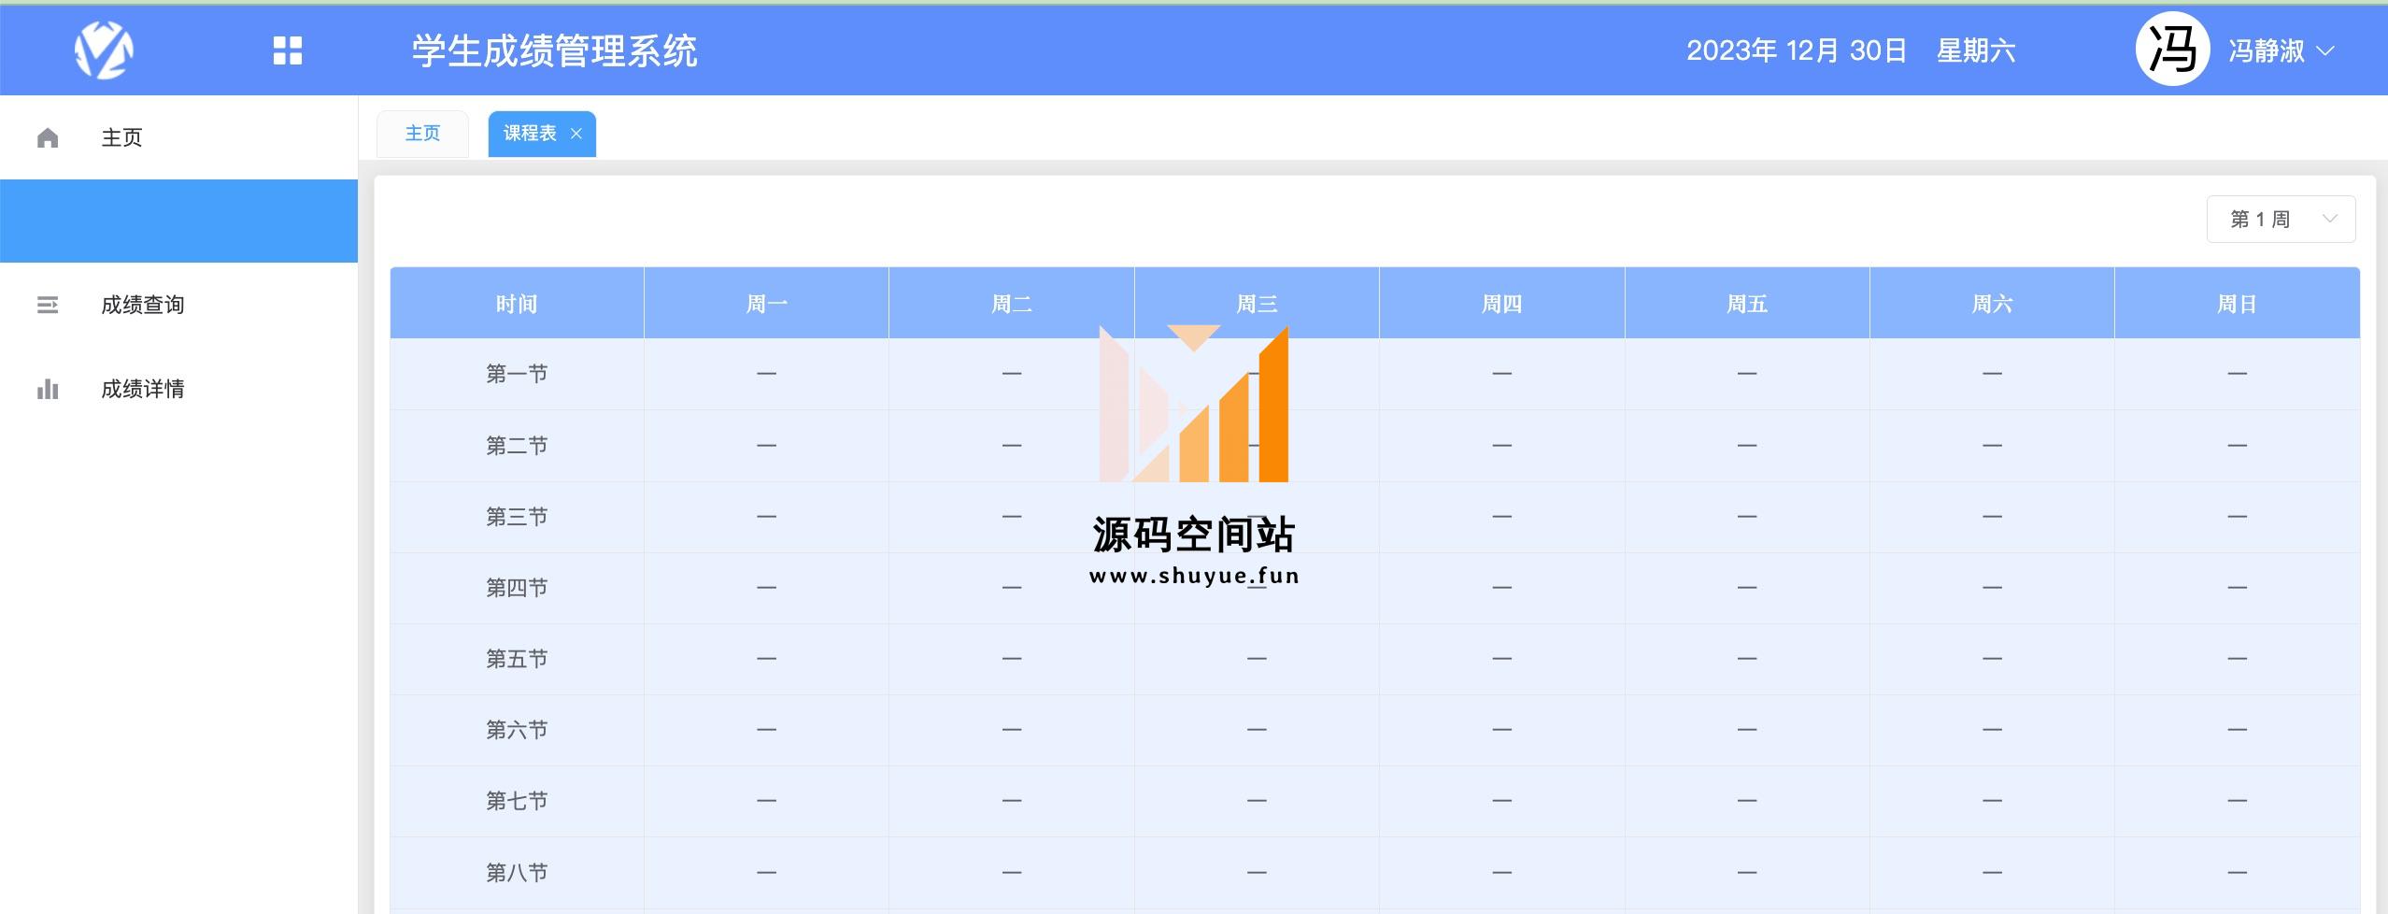Open the 冯静淑 user dropdown arrow
Screen dimensions: 2388x914
click(2326, 50)
